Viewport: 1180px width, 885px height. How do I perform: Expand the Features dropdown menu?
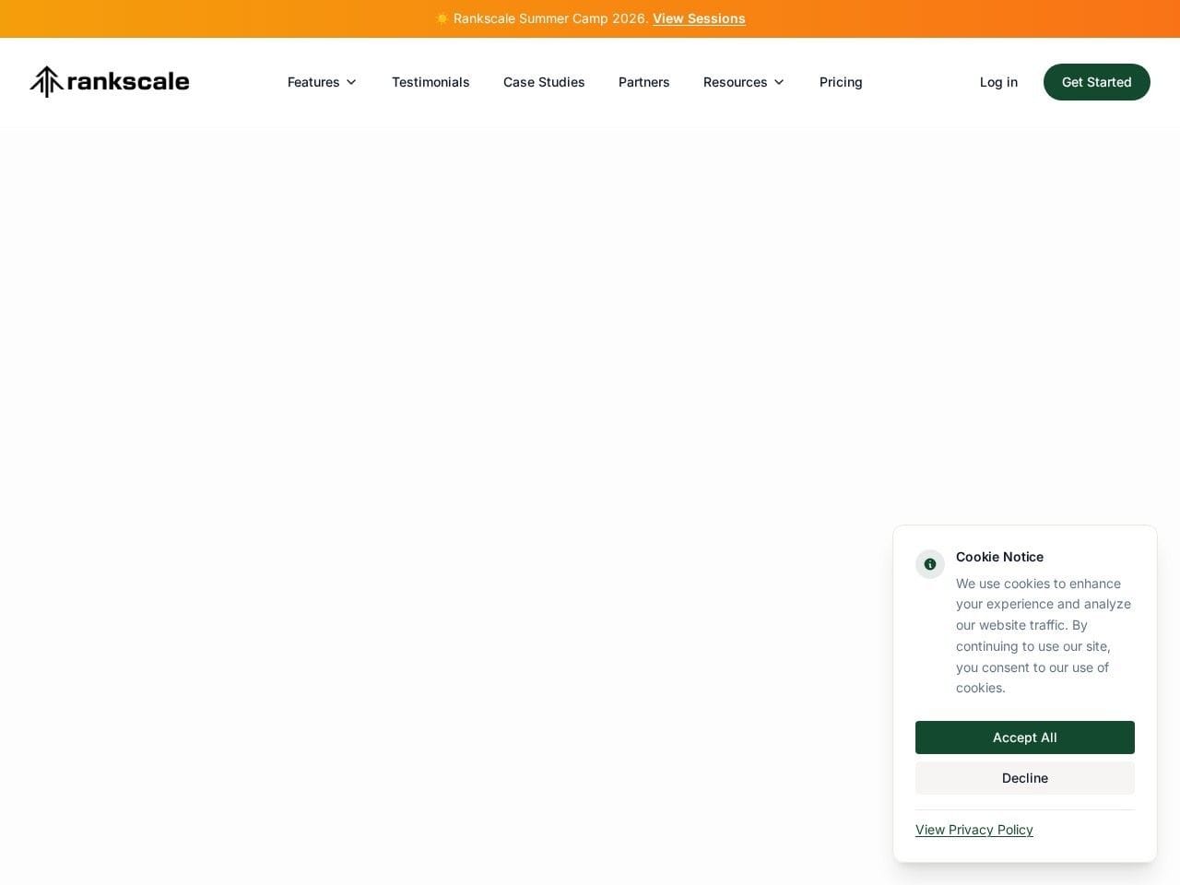pos(322,82)
